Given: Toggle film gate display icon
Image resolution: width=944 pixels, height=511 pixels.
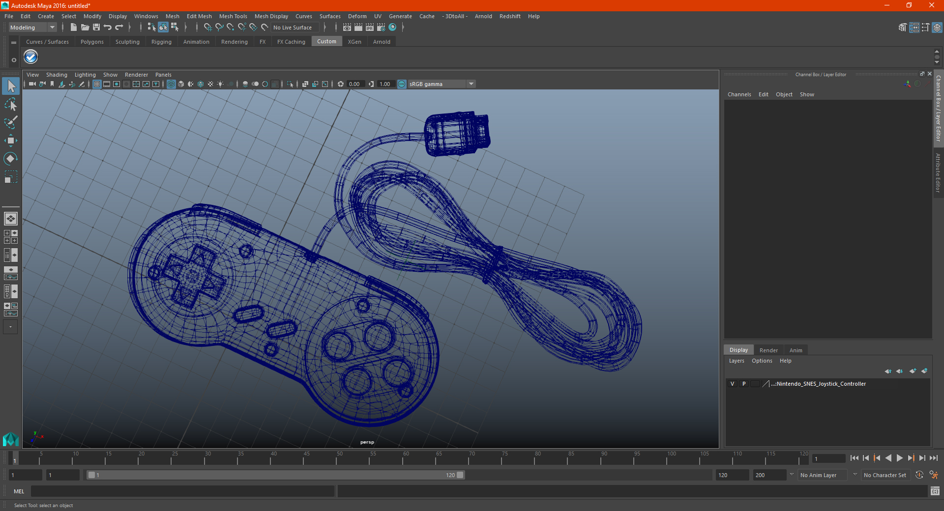Looking at the screenshot, I should [107, 84].
